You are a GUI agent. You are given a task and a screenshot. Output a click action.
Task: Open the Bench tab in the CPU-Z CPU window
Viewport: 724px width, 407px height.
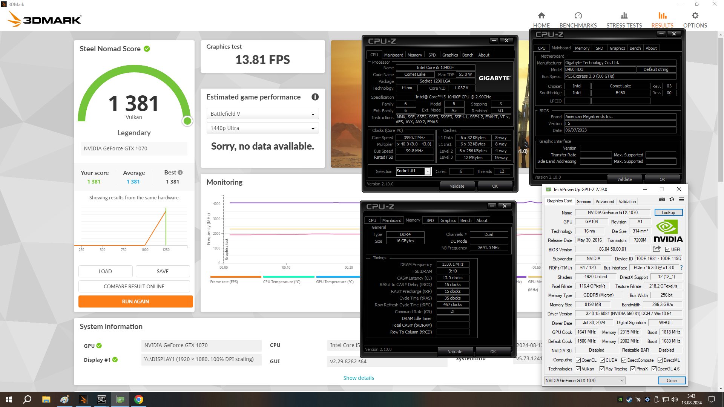[468, 55]
